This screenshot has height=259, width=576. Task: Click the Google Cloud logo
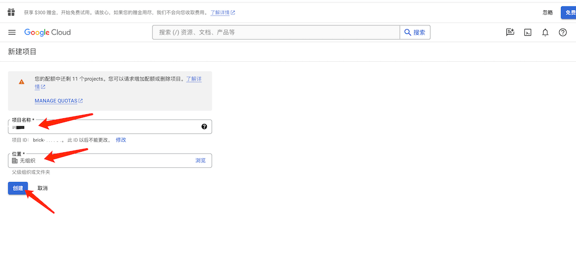click(x=47, y=32)
